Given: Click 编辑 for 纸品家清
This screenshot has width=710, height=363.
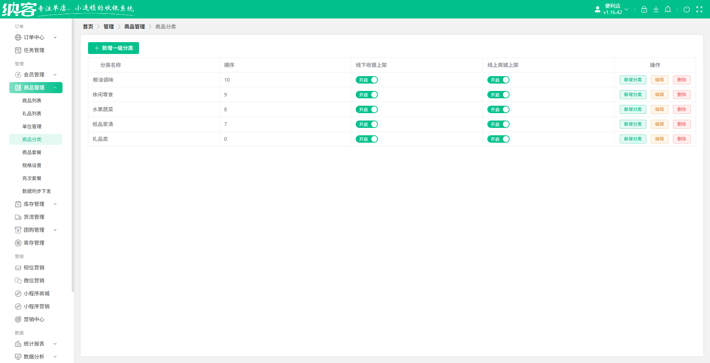Looking at the screenshot, I should click(660, 124).
